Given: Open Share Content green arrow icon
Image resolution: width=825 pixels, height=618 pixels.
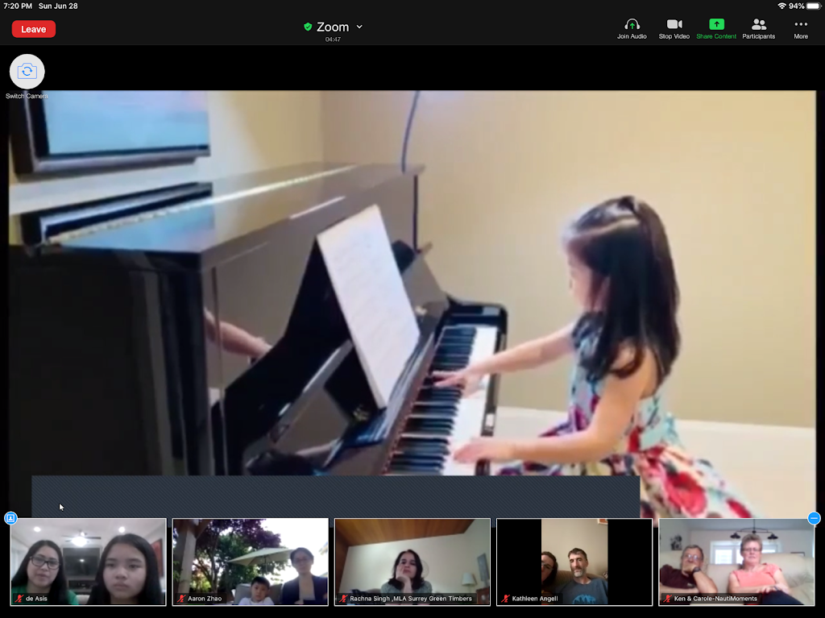Looking at the screenshot, I should click(x=716, y=24).
